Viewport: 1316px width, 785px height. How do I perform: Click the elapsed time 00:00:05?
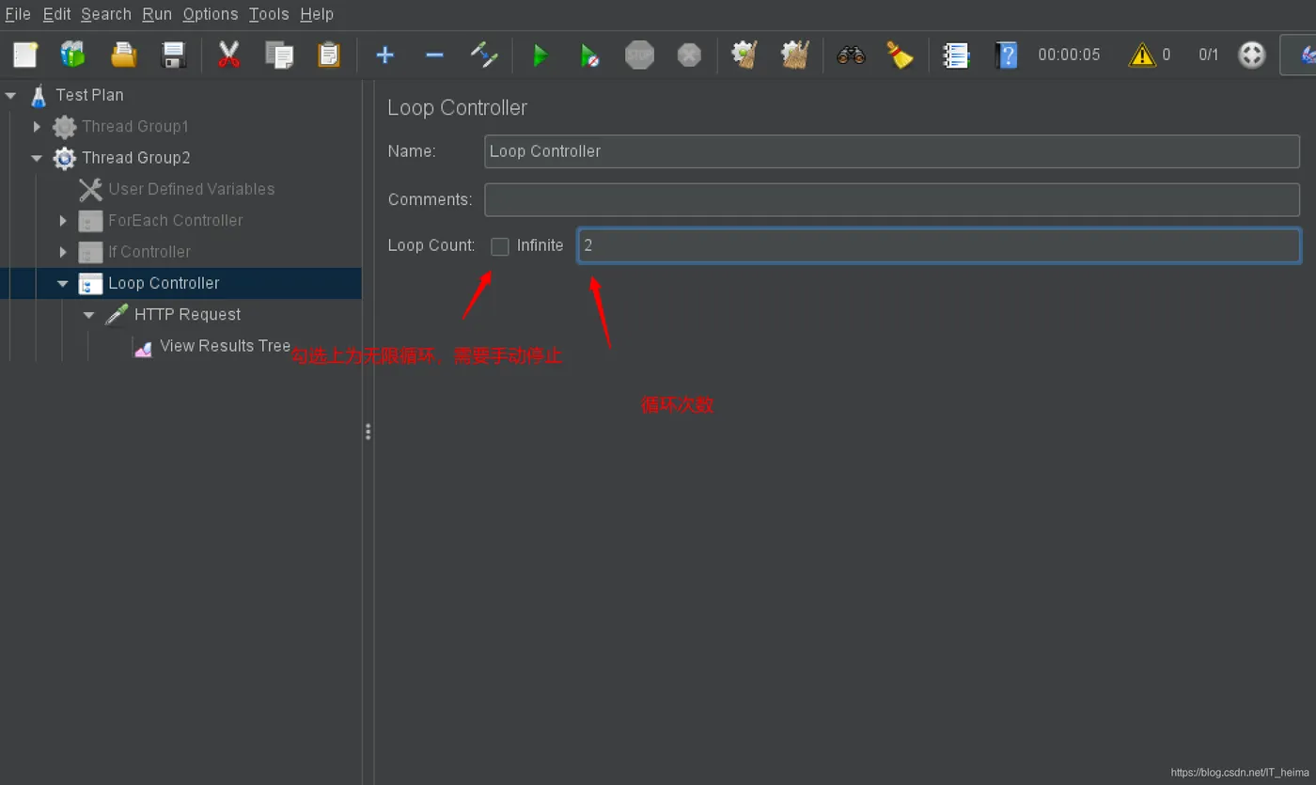pyautogui.click(x=1069, y=55)
